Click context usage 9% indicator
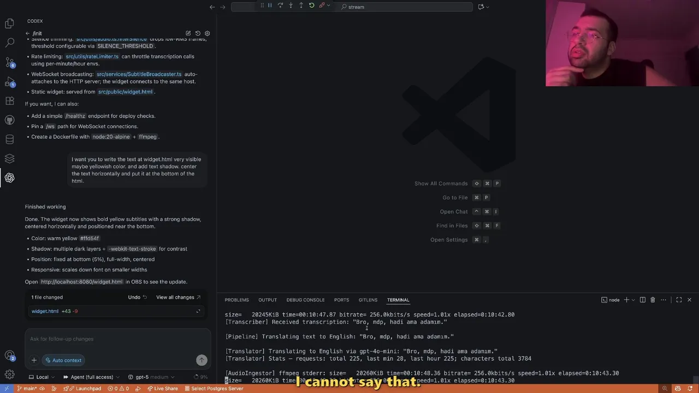This screenshot has height=393, width=699. tap(200, 377)
